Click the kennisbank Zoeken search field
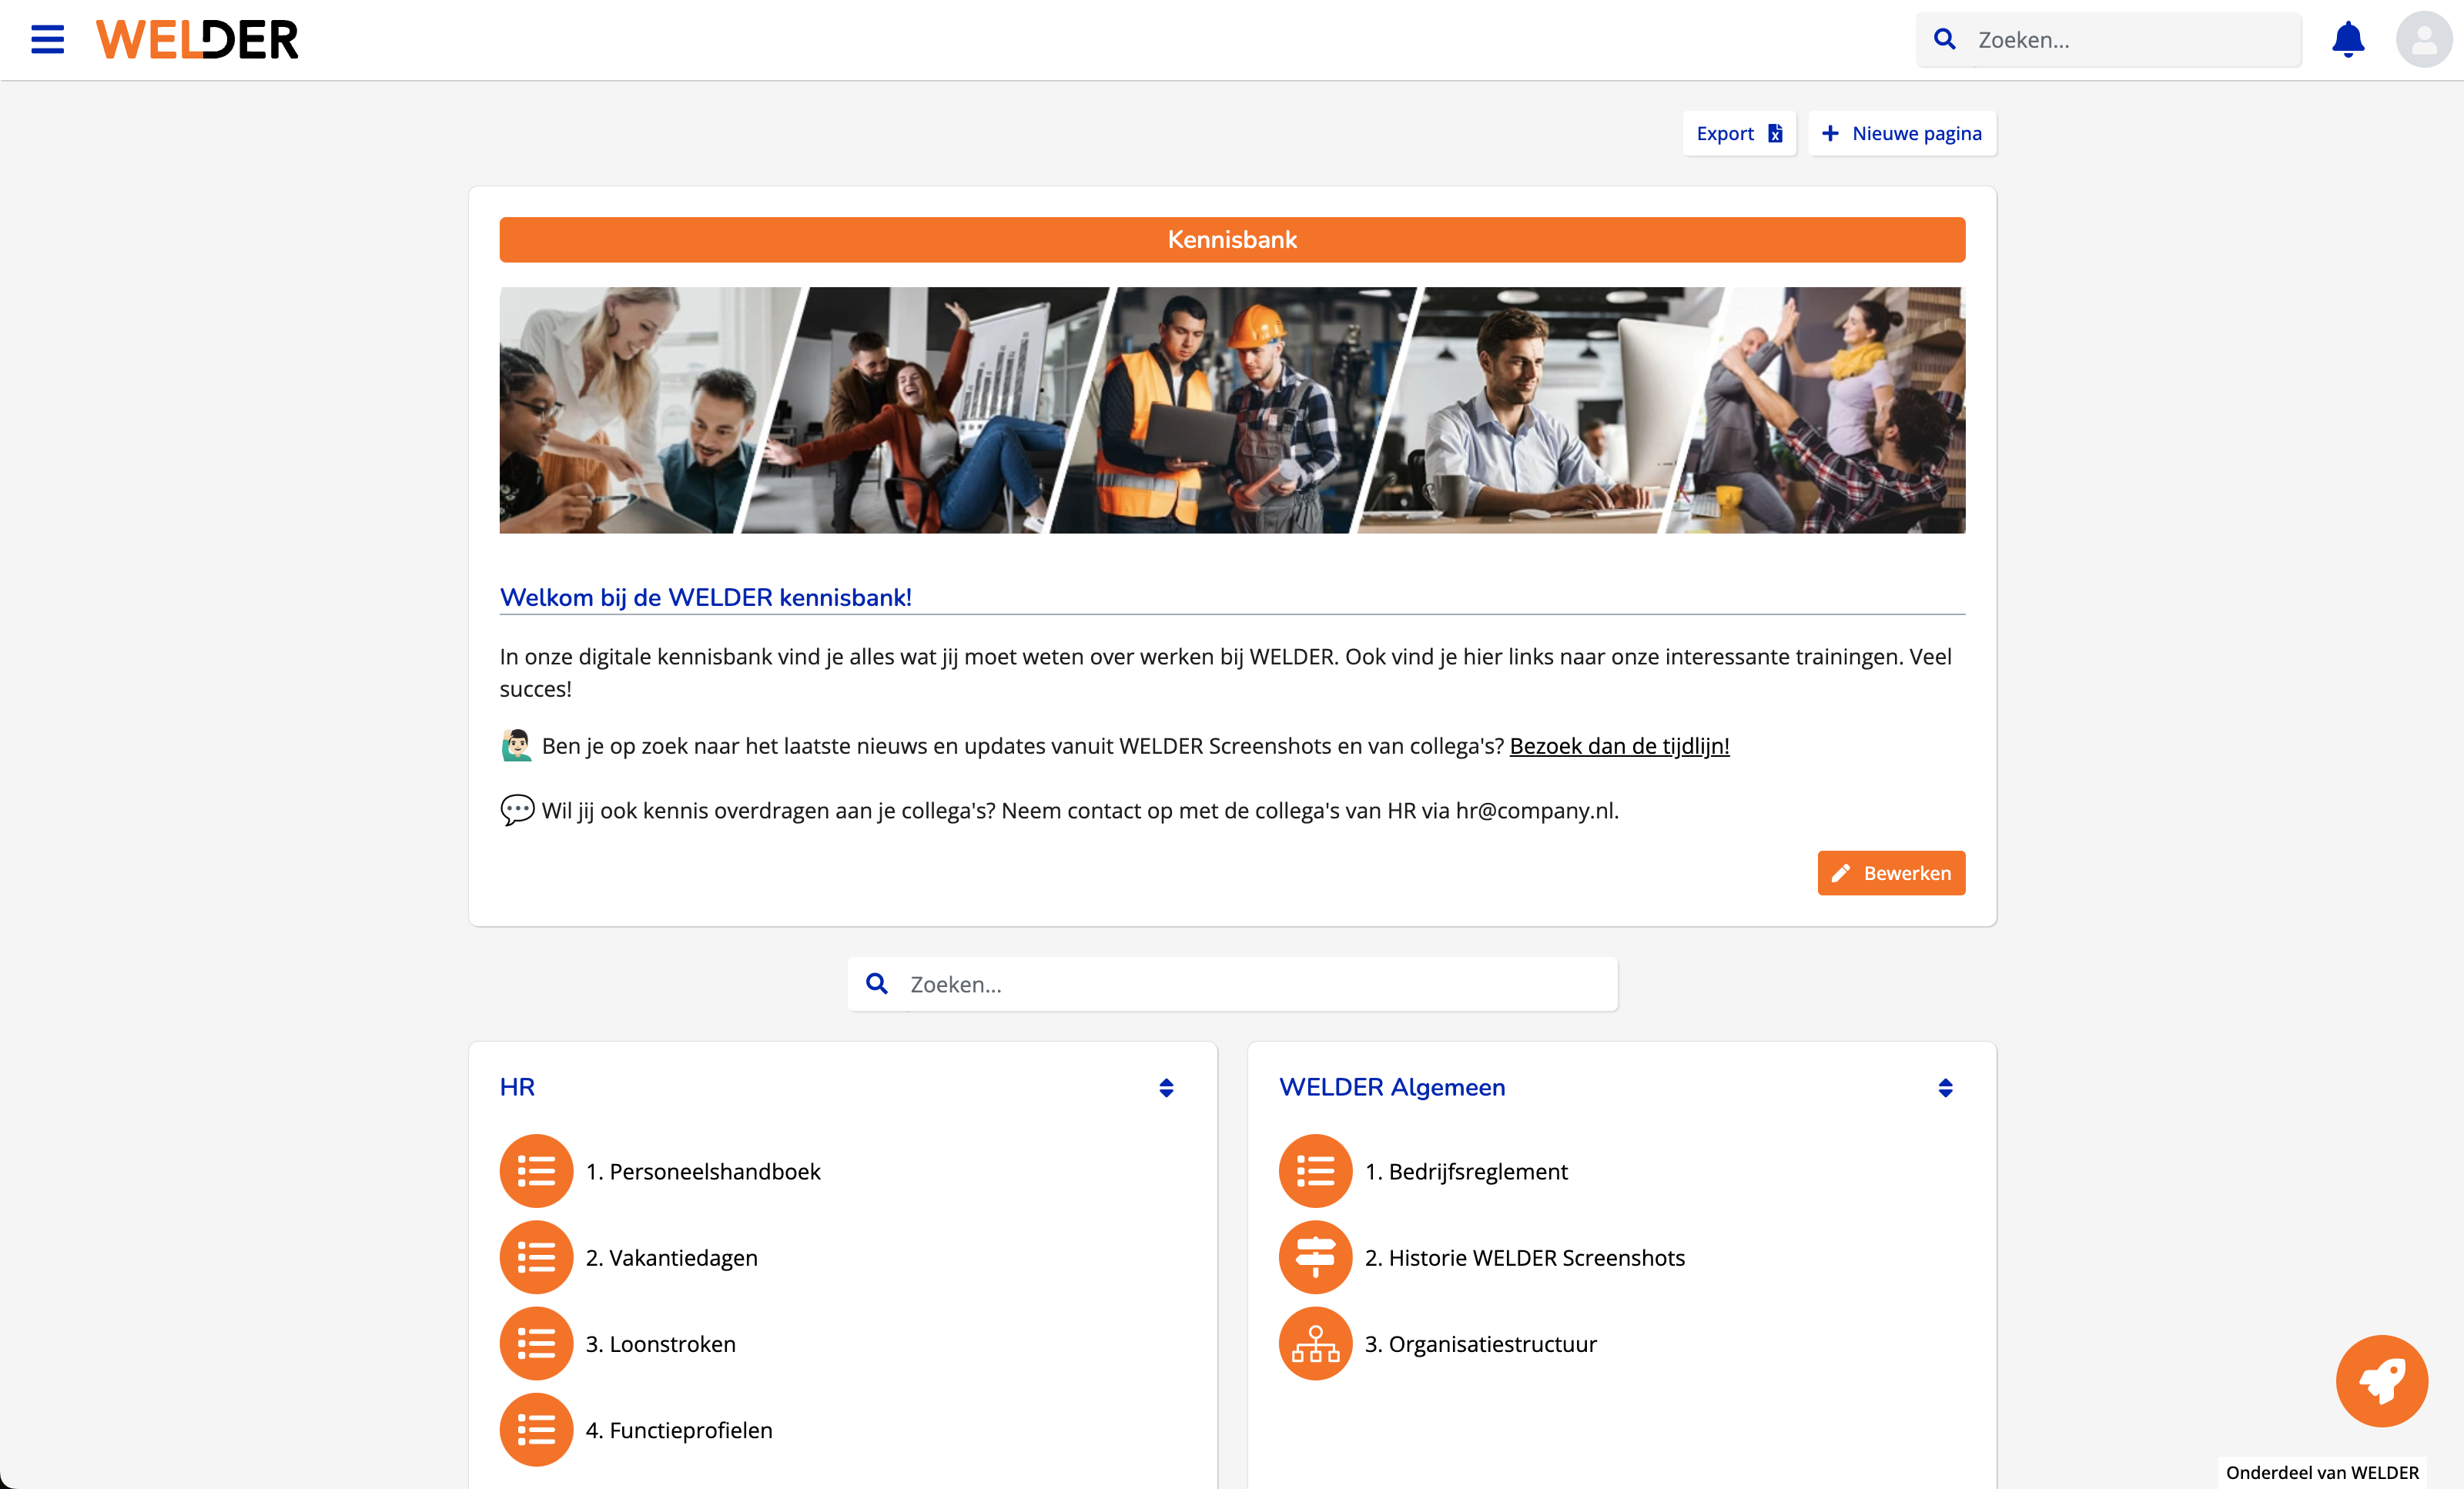Viewport: 2464px width, 1489px height. coord(1250,984)
